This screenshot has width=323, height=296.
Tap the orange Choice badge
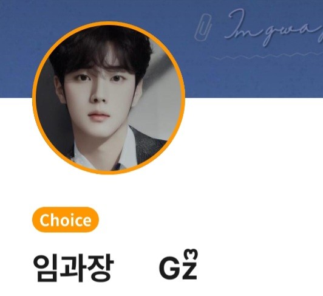pos(66,219)
